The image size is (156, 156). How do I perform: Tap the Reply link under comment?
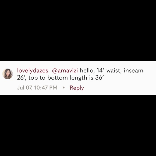point(77,88)
